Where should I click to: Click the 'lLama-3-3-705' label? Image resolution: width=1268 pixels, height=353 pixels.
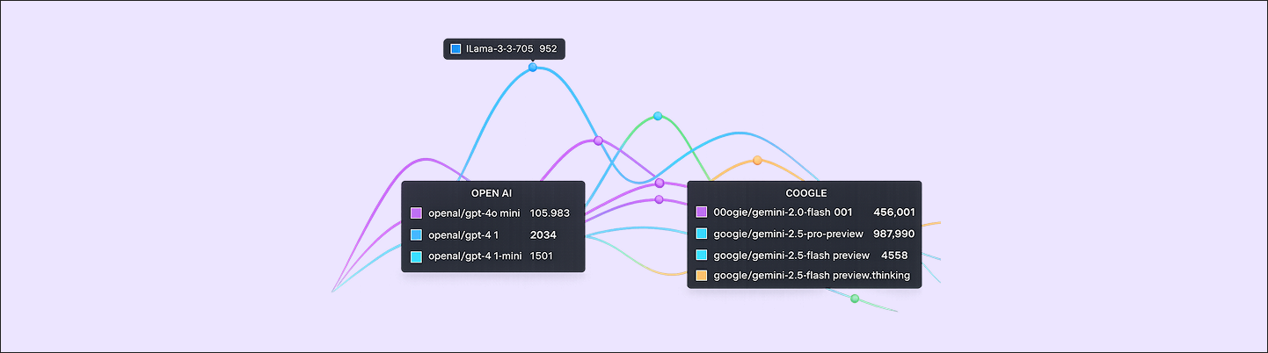coord(499,49)
